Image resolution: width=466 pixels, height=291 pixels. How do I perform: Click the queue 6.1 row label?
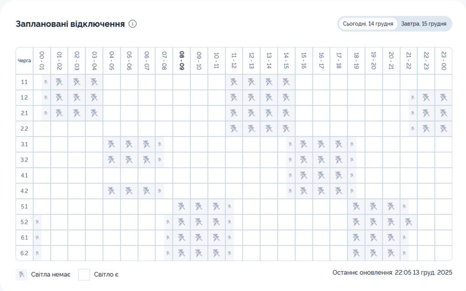click(x=25, y=237)
